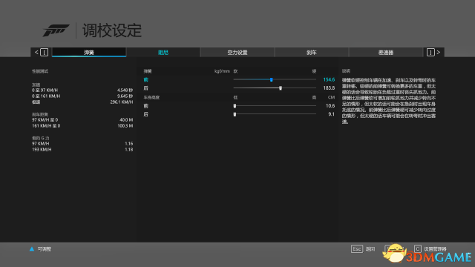Click the left bracket previous-tab icon
The height and width of the screenshot is (267, 475).
[x=45, y=53]
